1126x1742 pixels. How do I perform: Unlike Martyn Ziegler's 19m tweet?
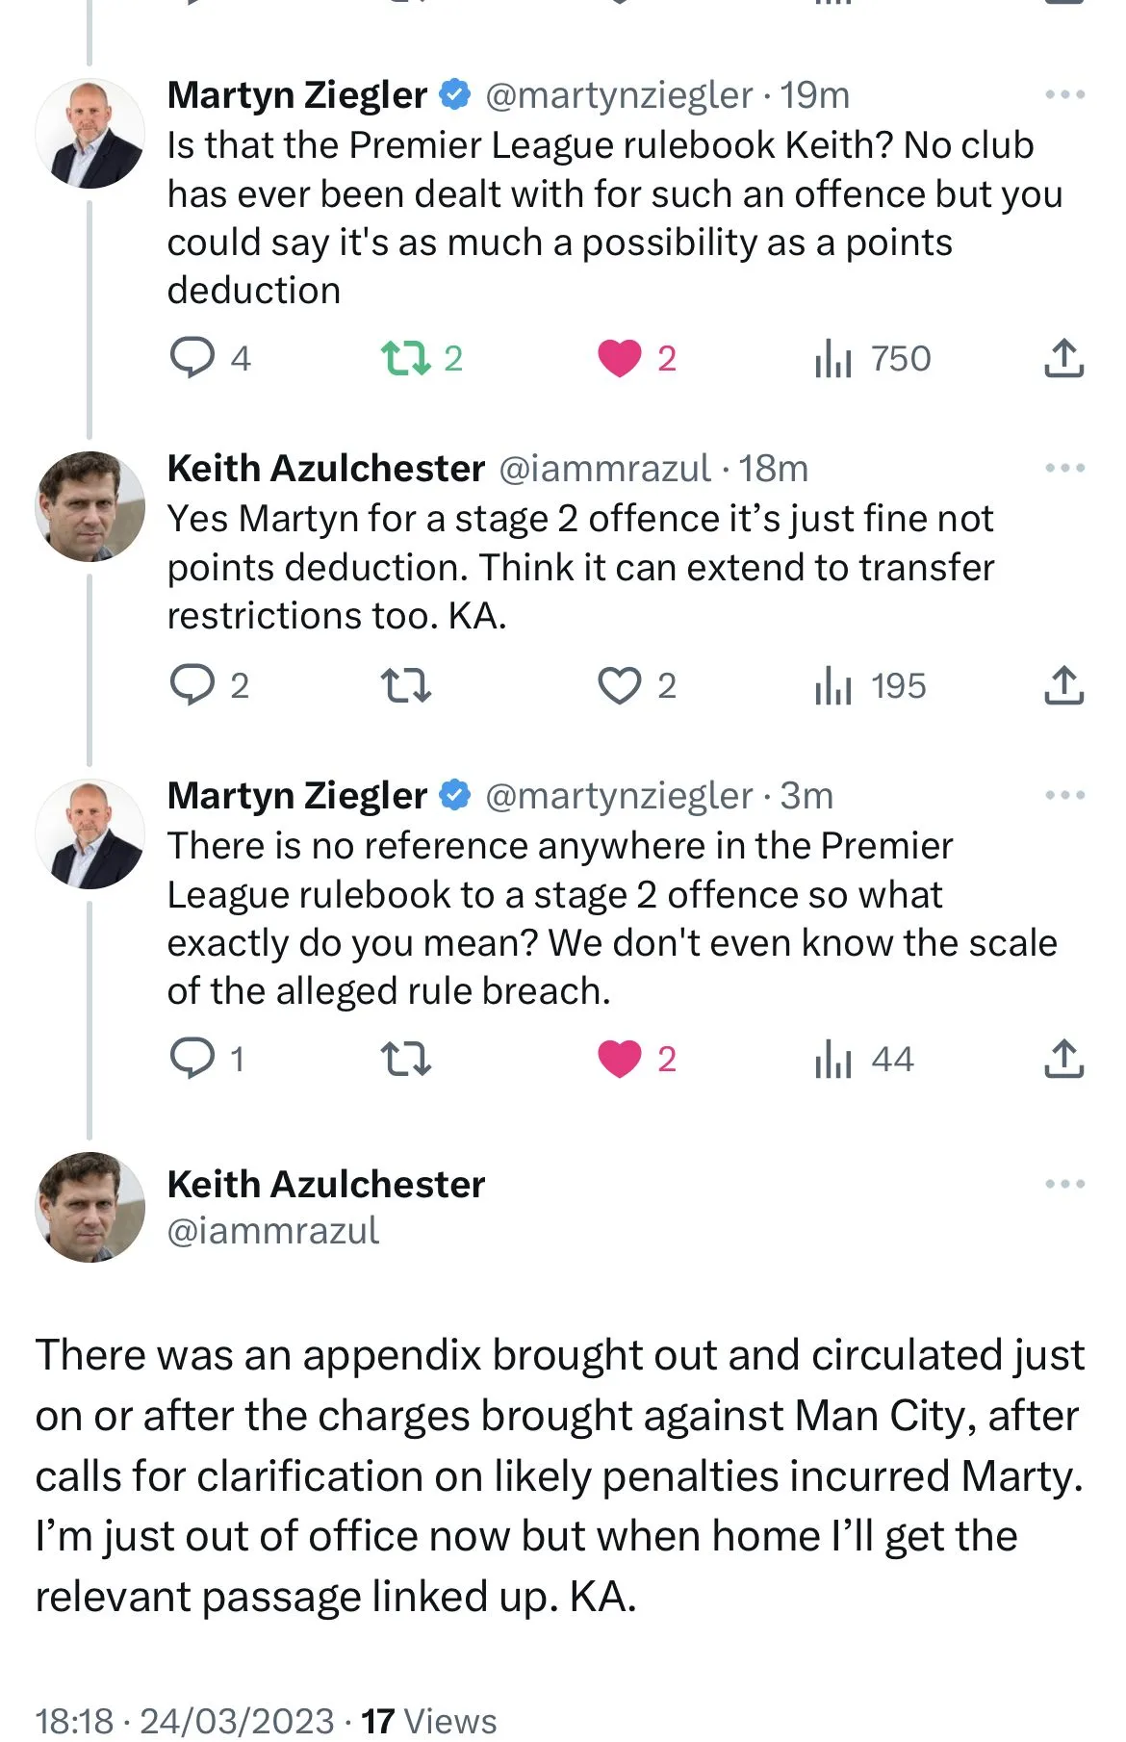coord(619,358)
